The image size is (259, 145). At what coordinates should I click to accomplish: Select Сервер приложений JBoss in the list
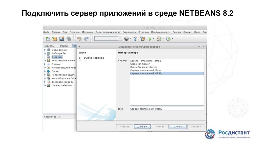coord(167,70)
